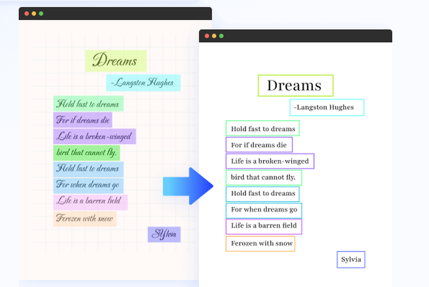Click green handwritten 'Hold fast to dreams' line
This screenshot has height=287, width=429.
(x=88, y=104)
